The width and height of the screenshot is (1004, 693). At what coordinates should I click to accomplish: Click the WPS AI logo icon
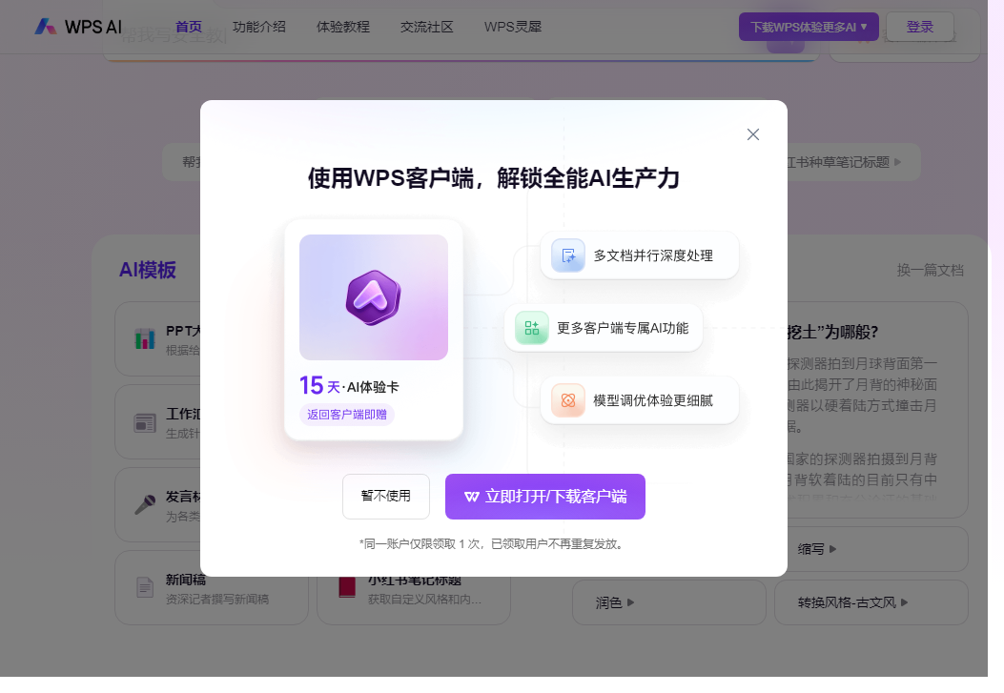pyautogui.click(x=46, y=27)
